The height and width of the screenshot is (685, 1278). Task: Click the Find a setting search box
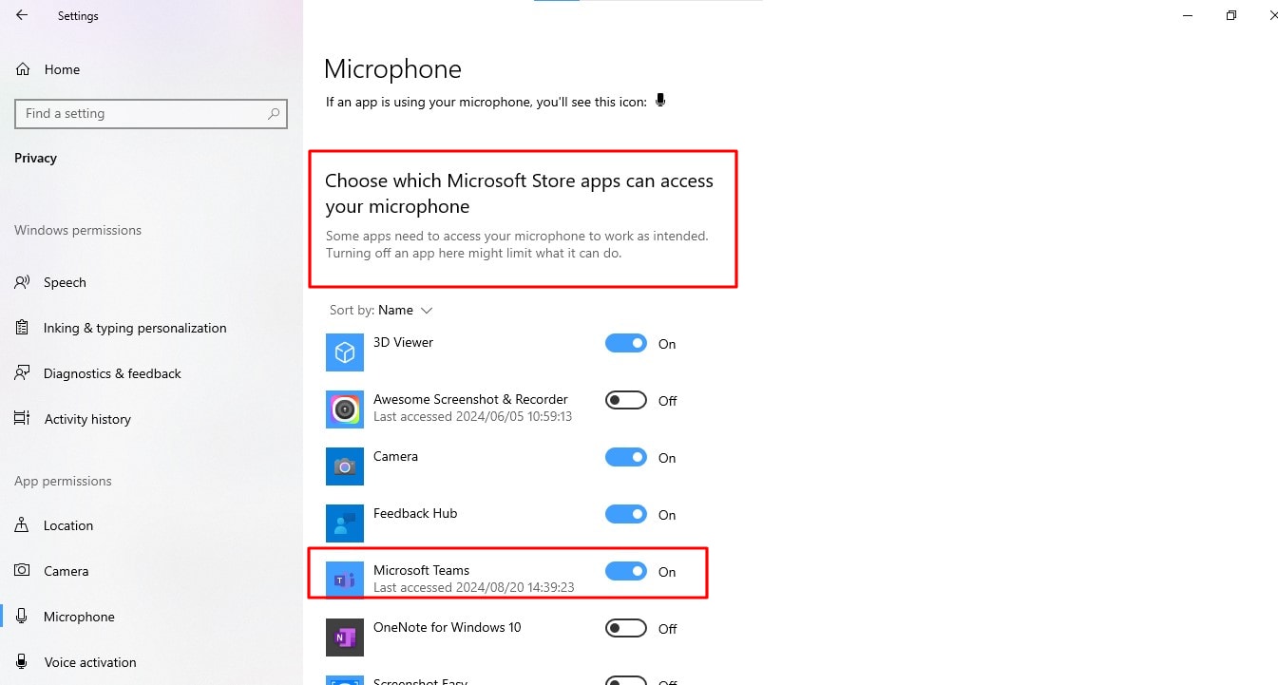click(151, 113)
